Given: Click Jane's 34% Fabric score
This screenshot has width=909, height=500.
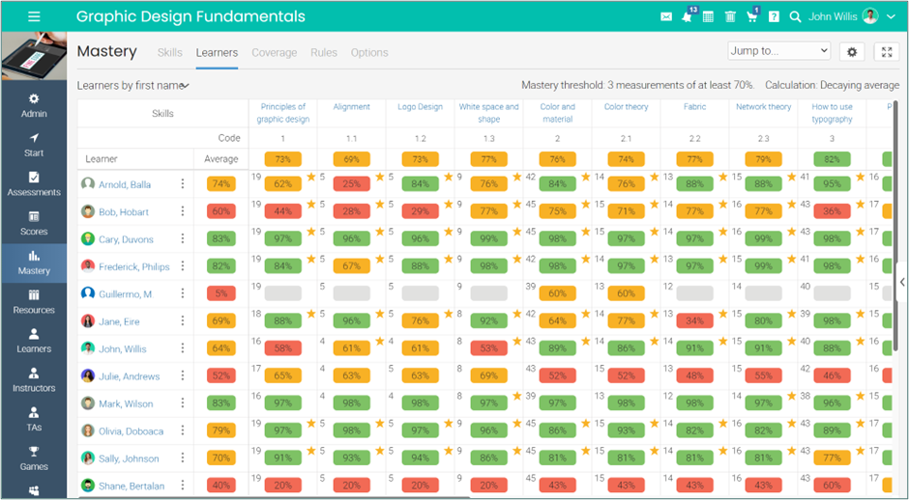Looking at the screenshot, I should coord(694,321).
